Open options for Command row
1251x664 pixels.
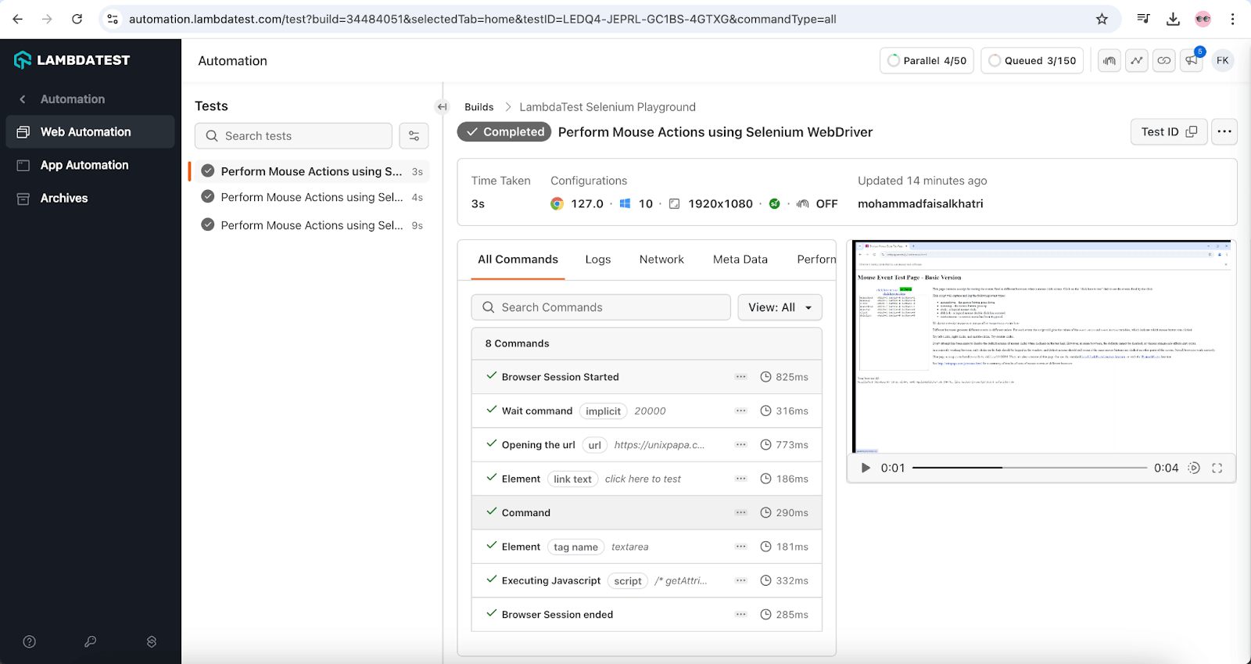tap(740, 513)
